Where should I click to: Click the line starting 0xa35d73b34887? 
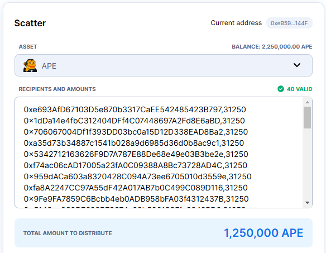[133, 143]
